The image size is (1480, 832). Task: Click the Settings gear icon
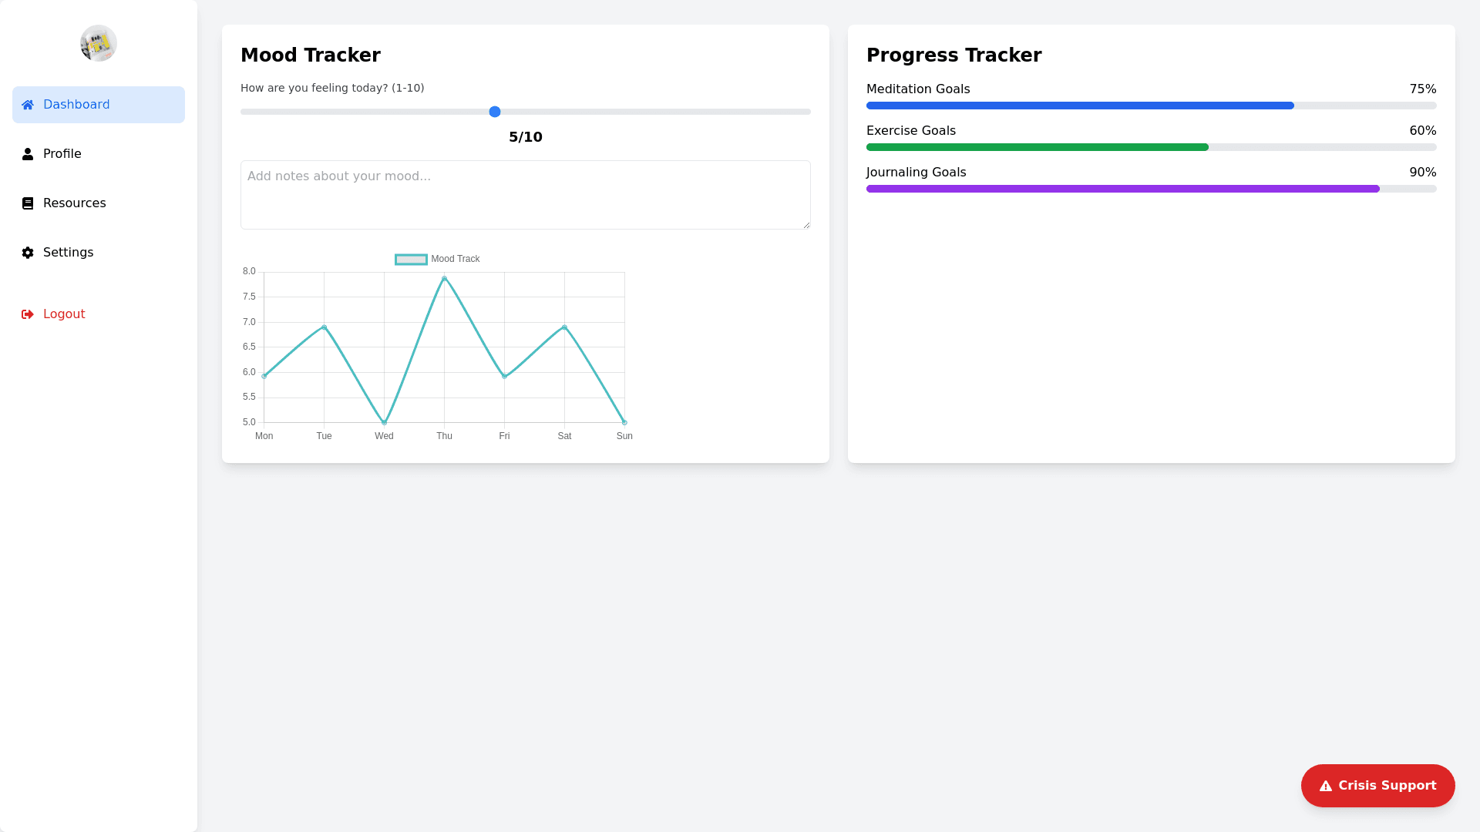click(x=28, y=253)
